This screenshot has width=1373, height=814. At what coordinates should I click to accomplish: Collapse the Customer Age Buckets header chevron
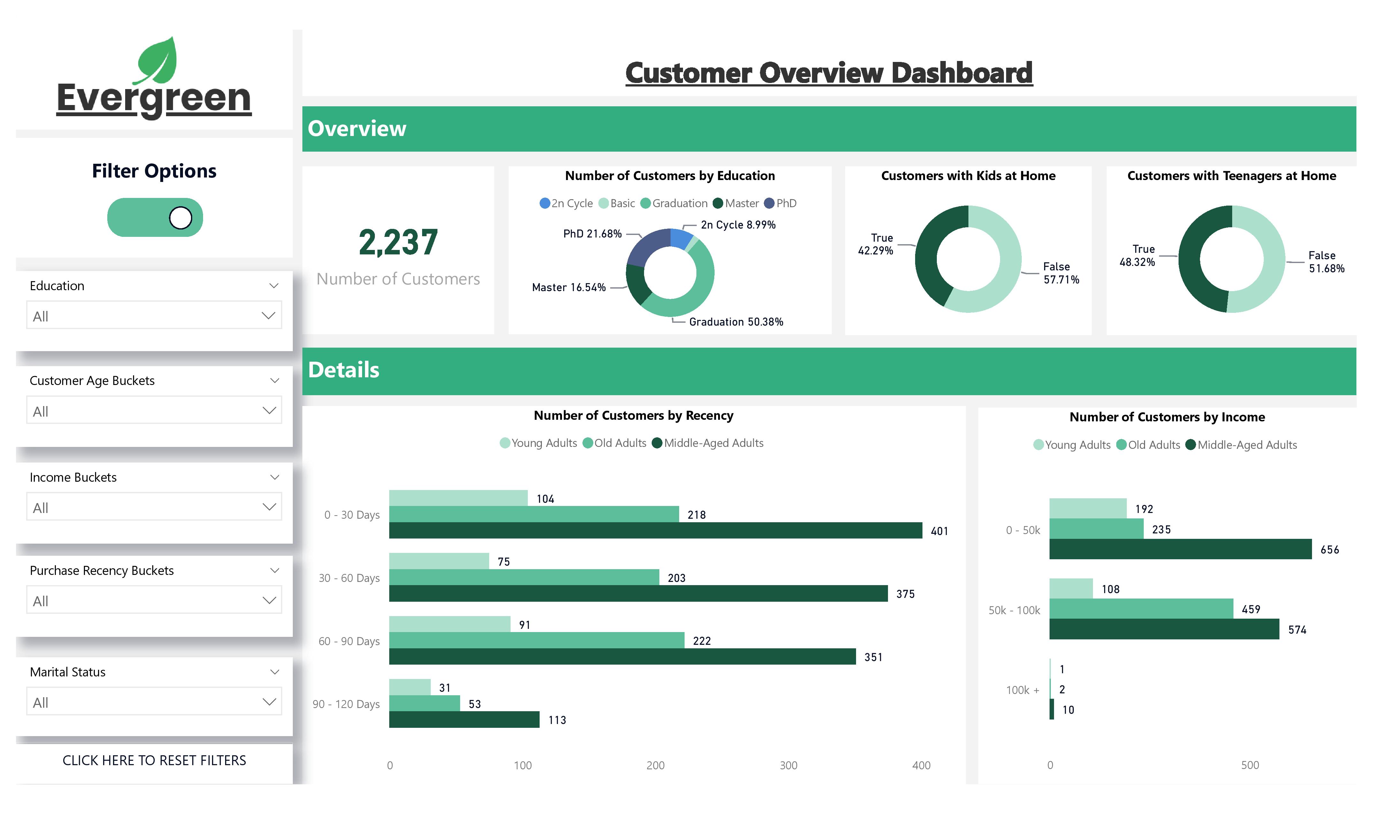274,381
